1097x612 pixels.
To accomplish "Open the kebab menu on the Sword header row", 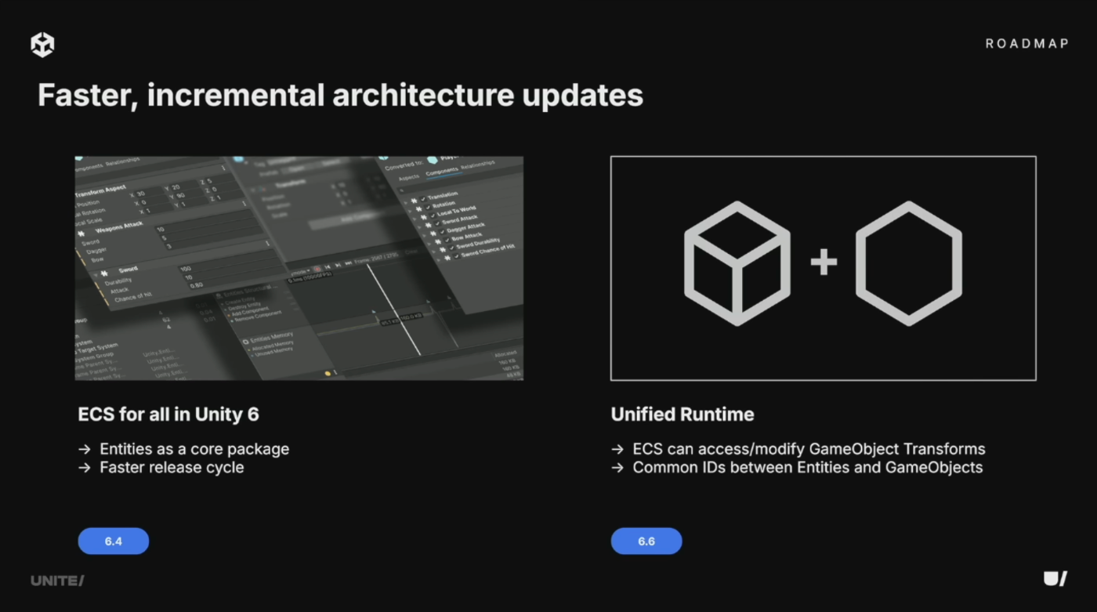I will point(267,243).
